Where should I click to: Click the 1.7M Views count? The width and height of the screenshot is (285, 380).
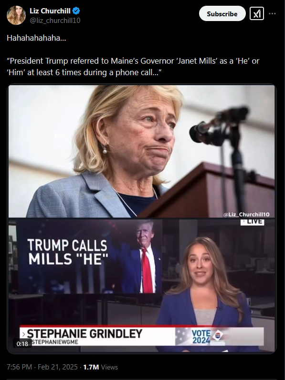101,367
